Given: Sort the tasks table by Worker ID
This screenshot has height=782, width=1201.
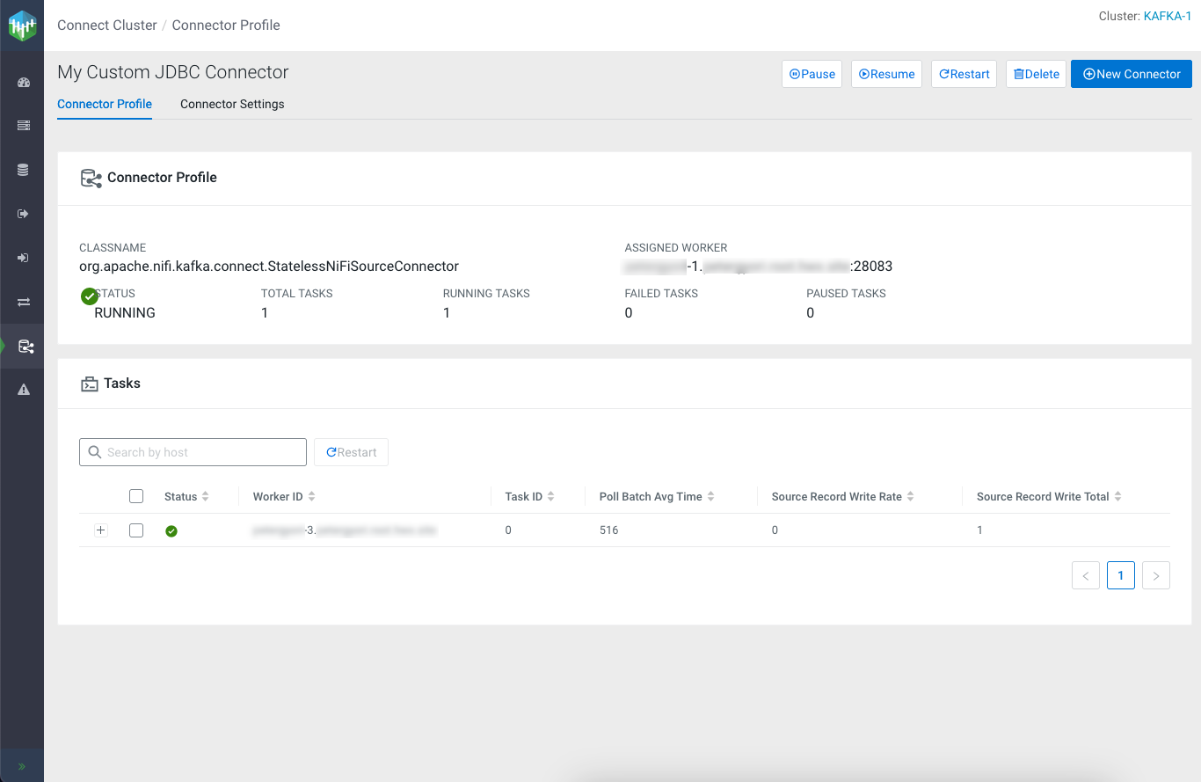Looking at the screenshot, I should pyautogui.click(x=311, y=497).
